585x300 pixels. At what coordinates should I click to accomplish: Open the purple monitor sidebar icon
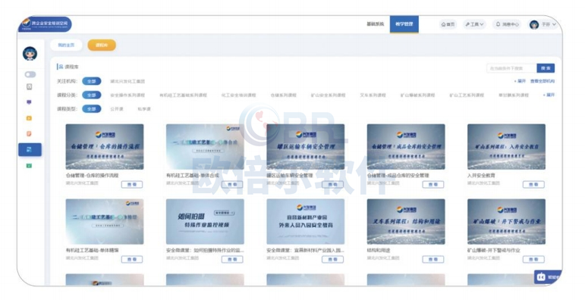29,102
